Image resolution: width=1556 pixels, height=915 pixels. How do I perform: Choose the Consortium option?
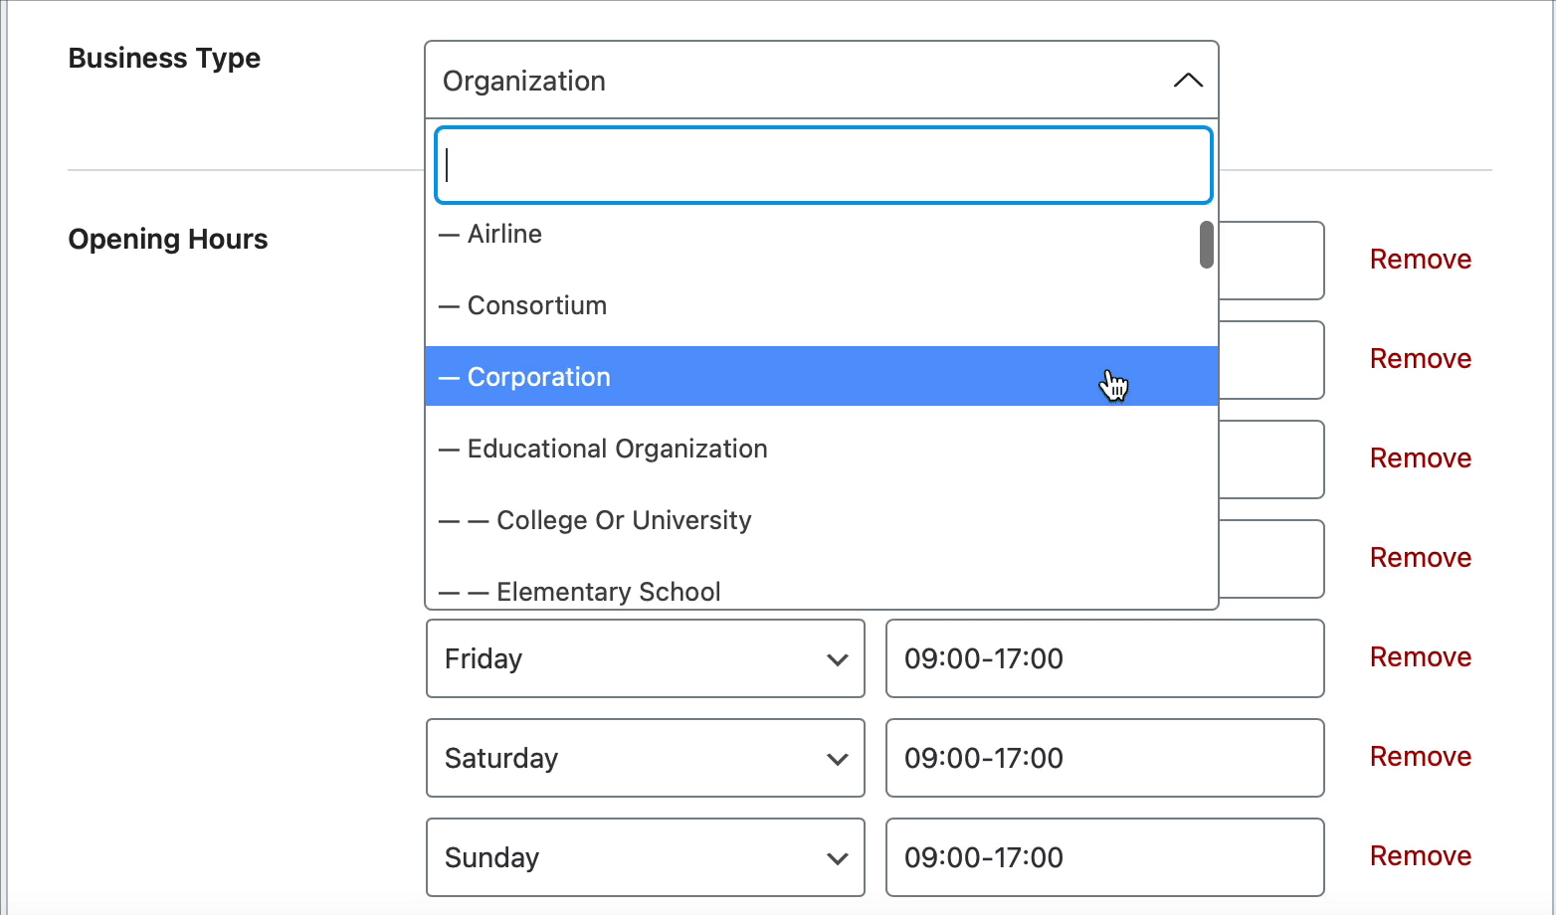tap(537, 306)
